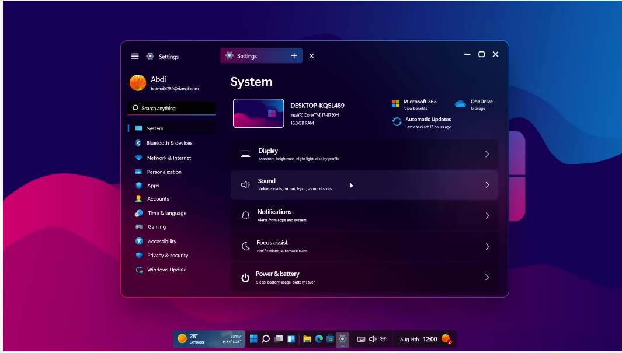
Task: Expand the Notifications row chevron
Action: pos(487,215)
